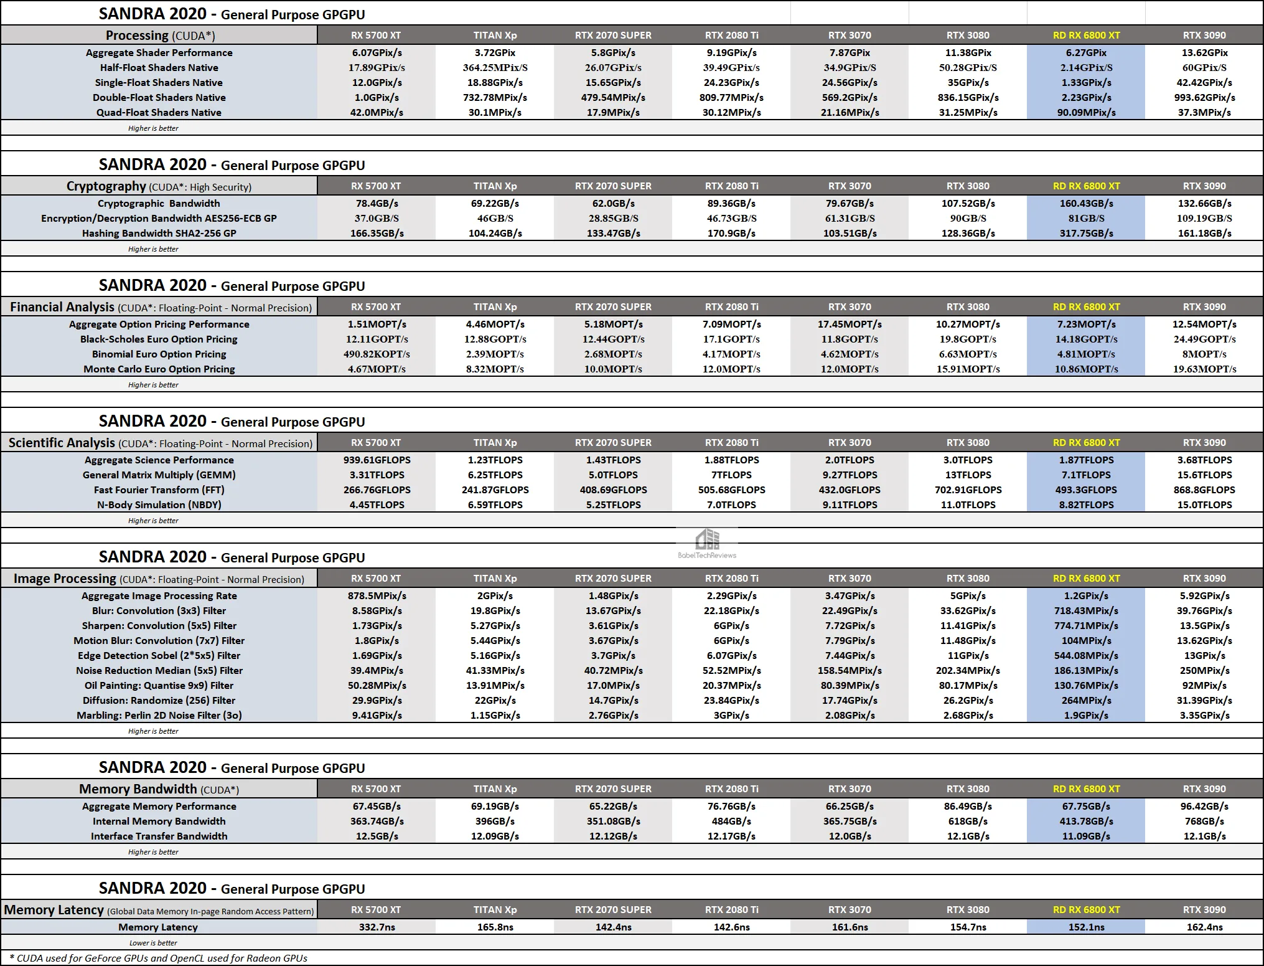
Task: Select the 332.7ns memory latency value
Action: [x=377, y=927]
